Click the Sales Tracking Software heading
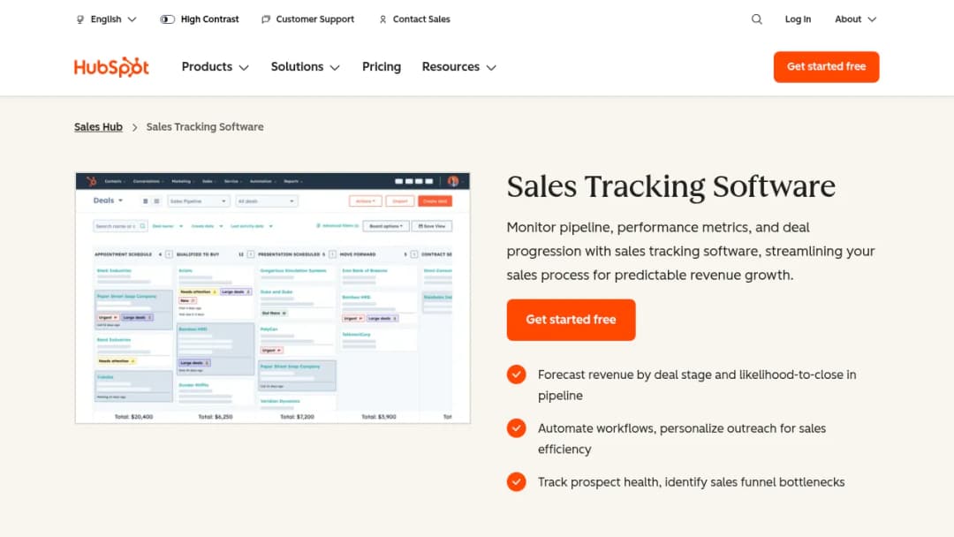The width and height of the screenshot is (954, 537). click(671, 186)
